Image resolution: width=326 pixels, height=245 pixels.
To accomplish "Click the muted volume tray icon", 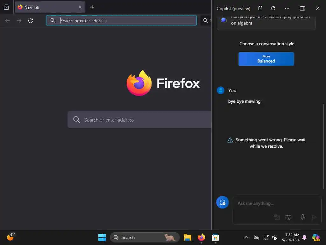I will (274, 237).
